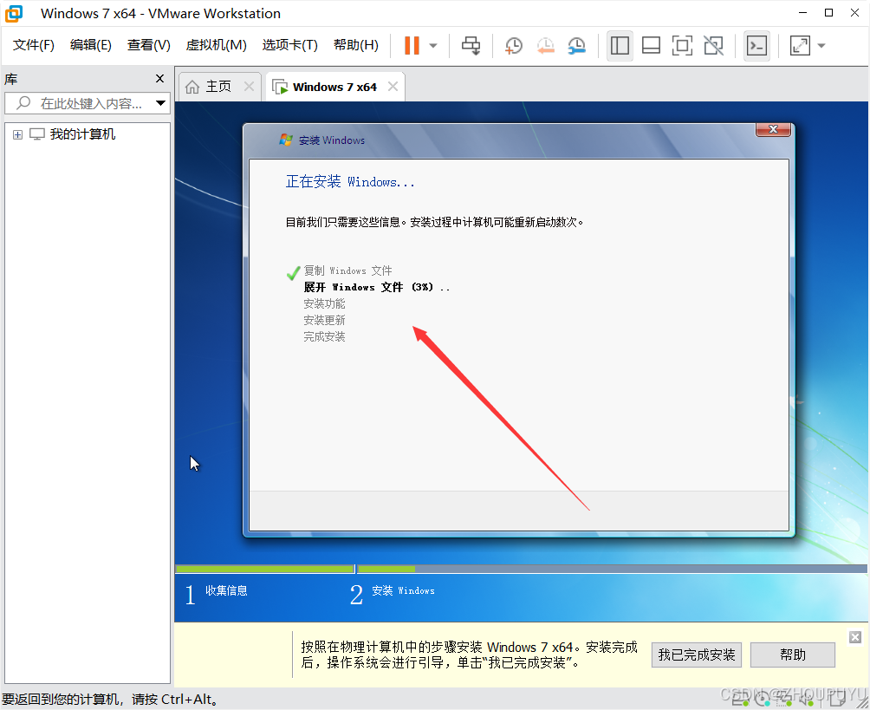870x710 pixels.
Task: Close the Windows 7 x64 tab
Action: [x=393, y=87]
